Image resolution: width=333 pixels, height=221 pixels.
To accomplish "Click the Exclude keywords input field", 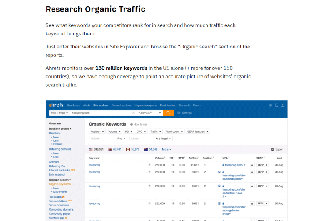I will (x=140, y=138).
